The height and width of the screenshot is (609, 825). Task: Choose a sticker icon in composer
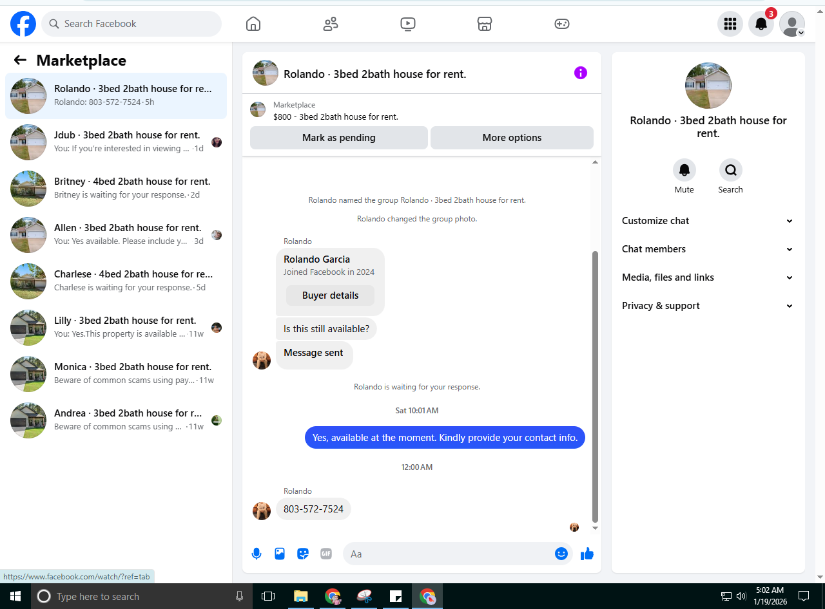303,554
